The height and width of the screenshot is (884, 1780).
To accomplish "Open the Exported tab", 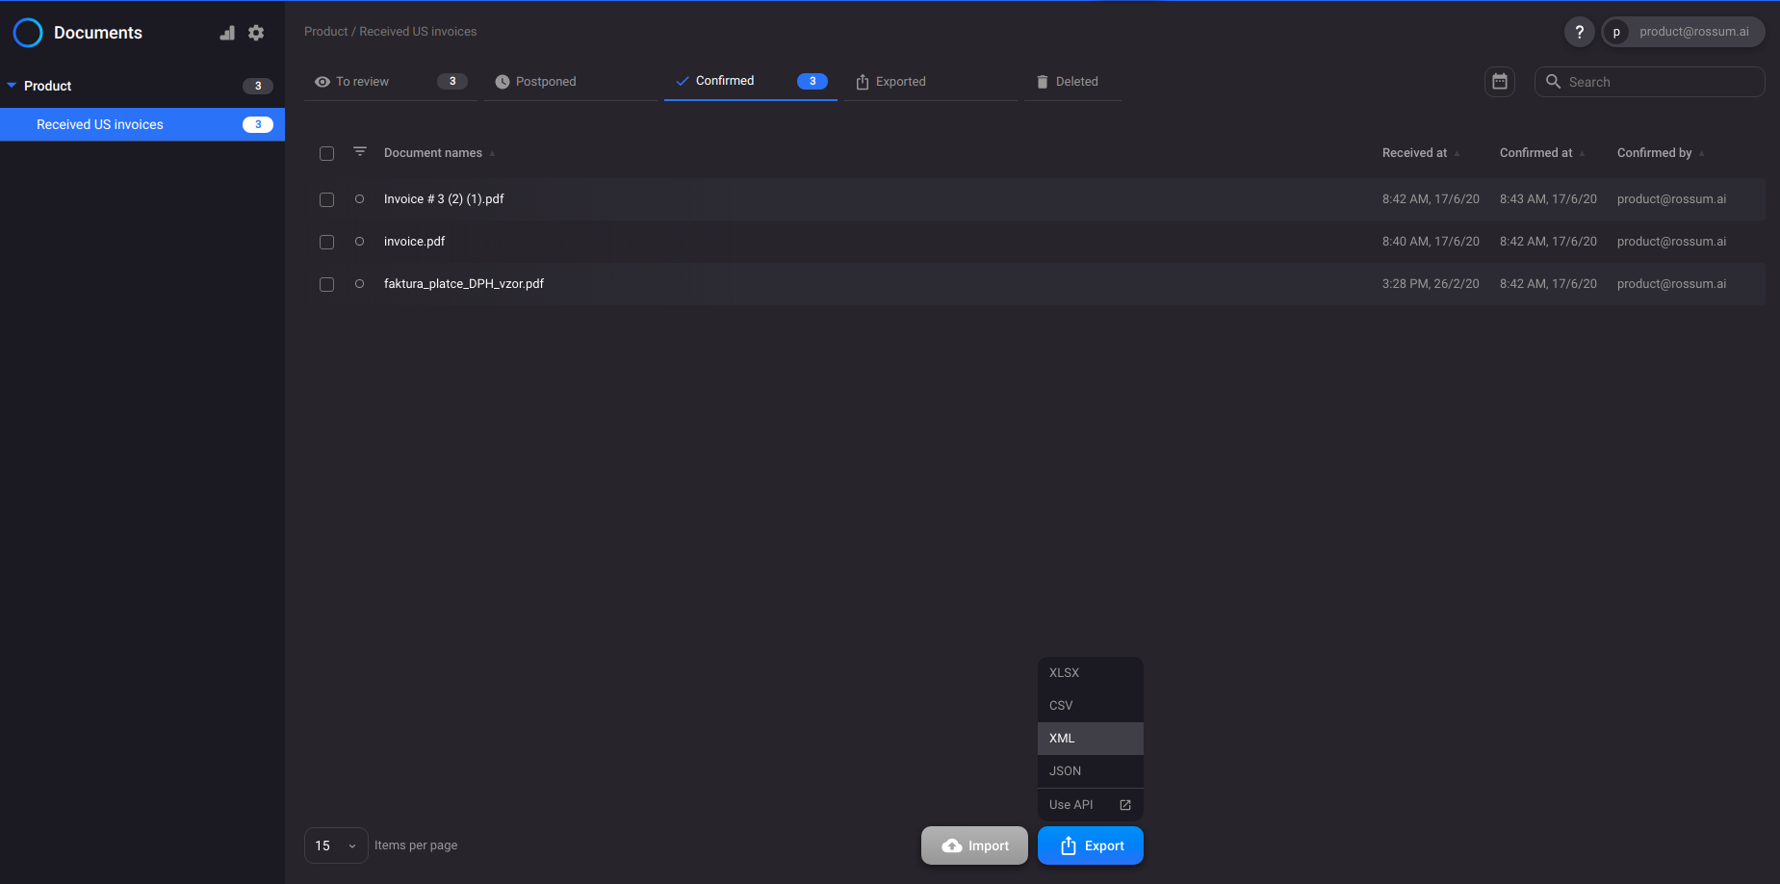I will [x=900, y=81].
